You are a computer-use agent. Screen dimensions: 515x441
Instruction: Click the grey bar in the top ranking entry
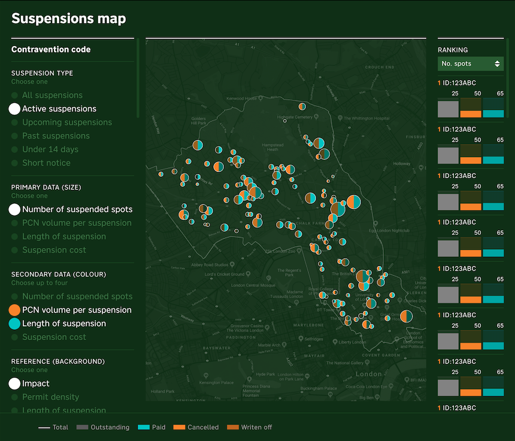click(x=448, y=109)
